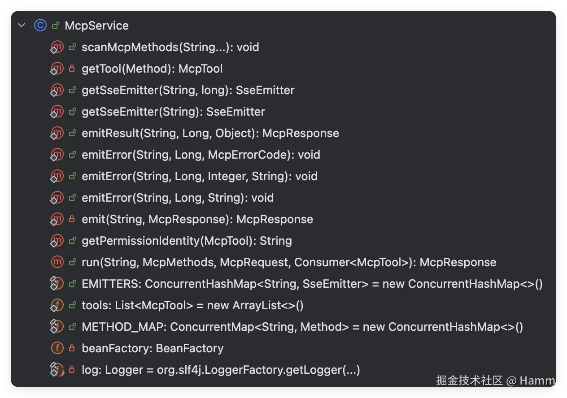Click the field icon beside beanFactory
Image resolution: width=567 pixels, height=398 pixels.
click(x=57, y=348)
